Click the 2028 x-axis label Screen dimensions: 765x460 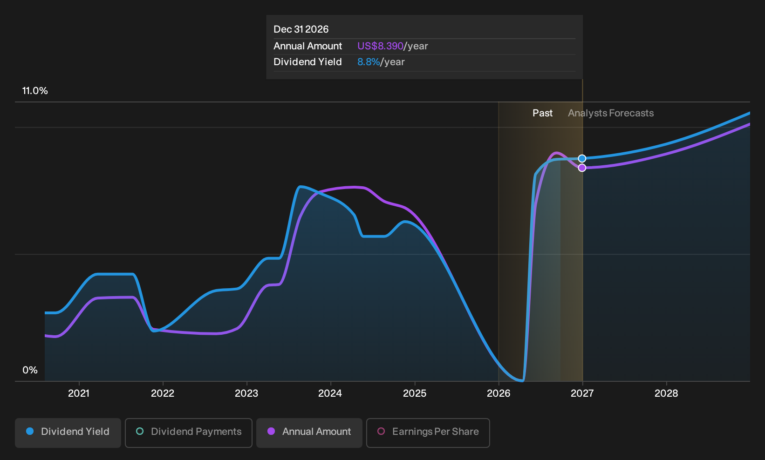(x=666, y=393)
